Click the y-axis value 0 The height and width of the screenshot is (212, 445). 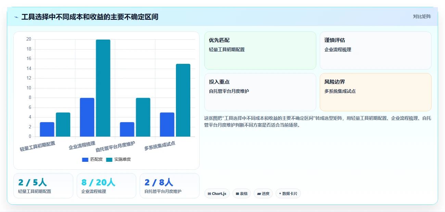click(30, 137)
